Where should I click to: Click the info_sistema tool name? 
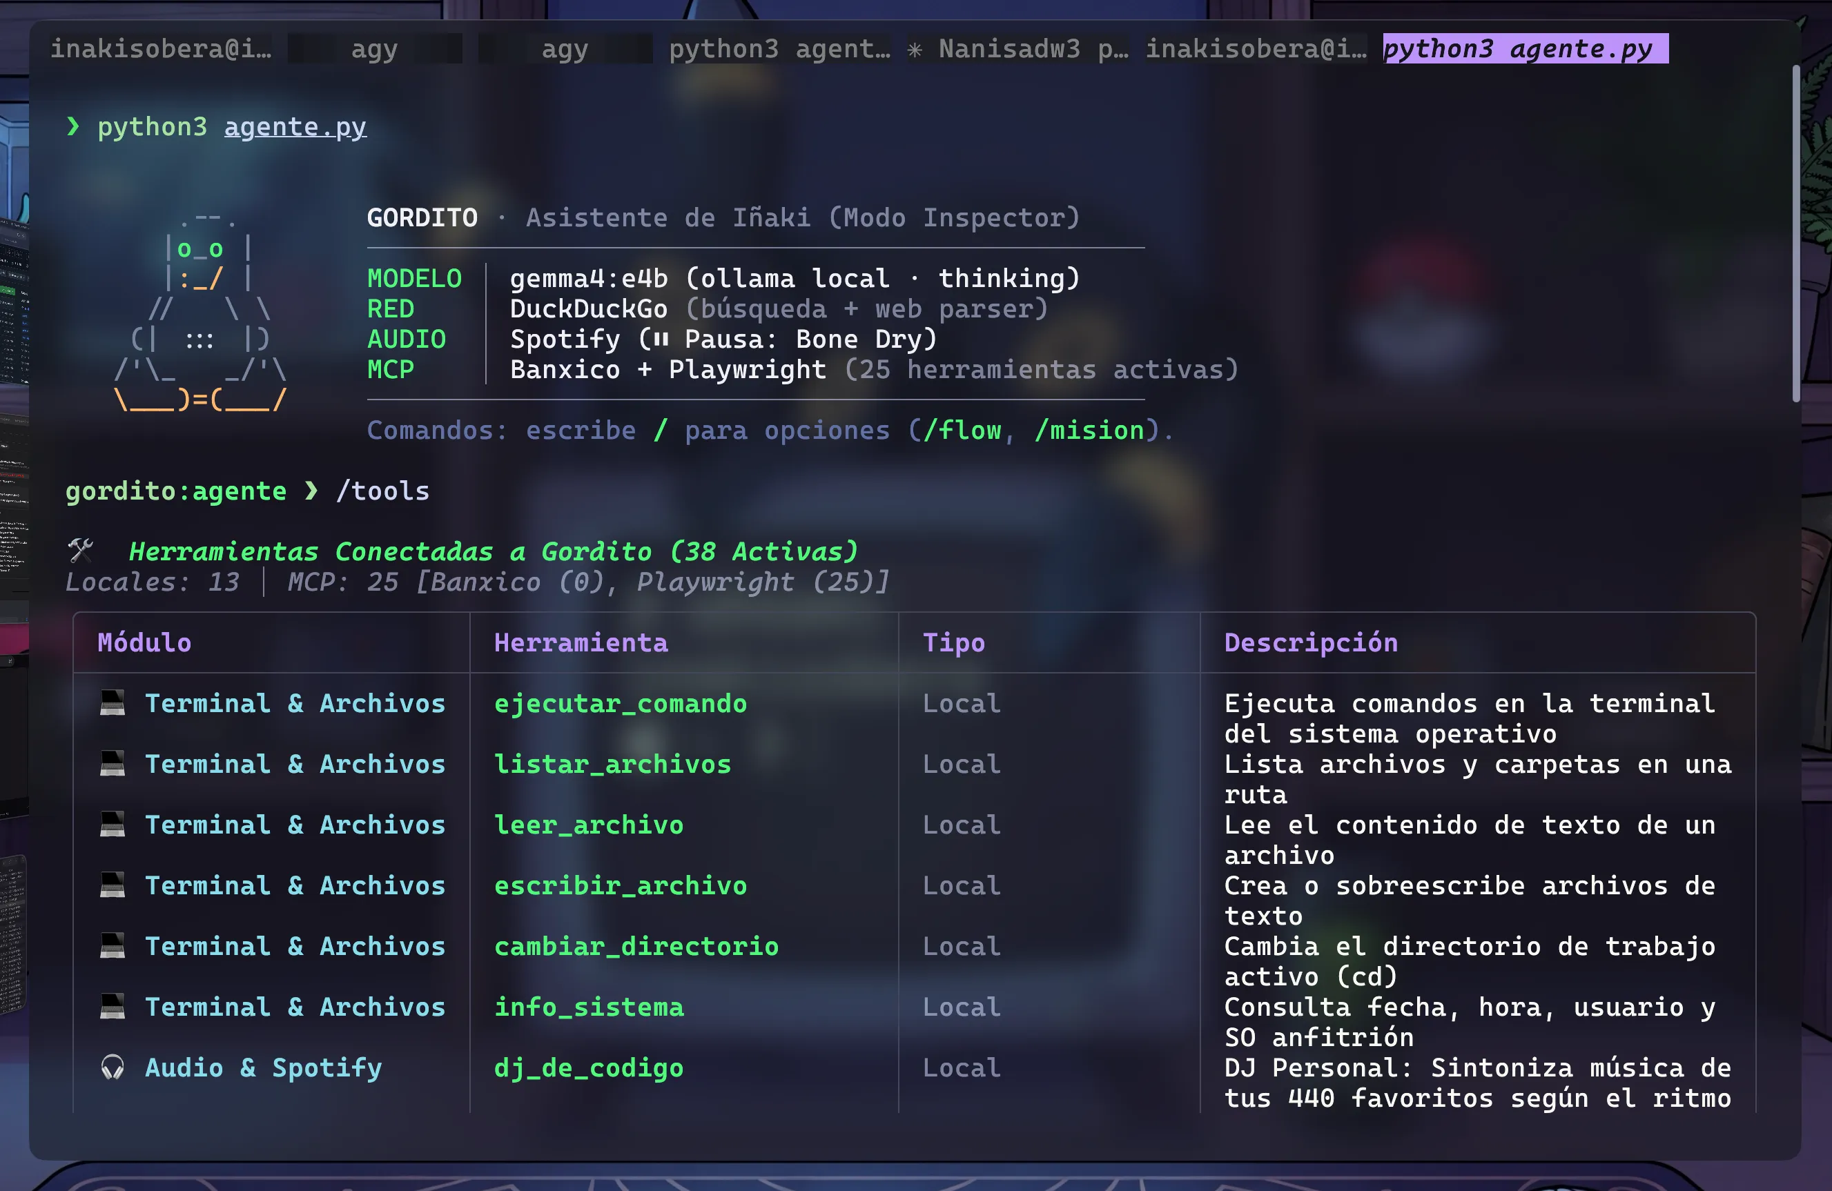[589, 1007]
